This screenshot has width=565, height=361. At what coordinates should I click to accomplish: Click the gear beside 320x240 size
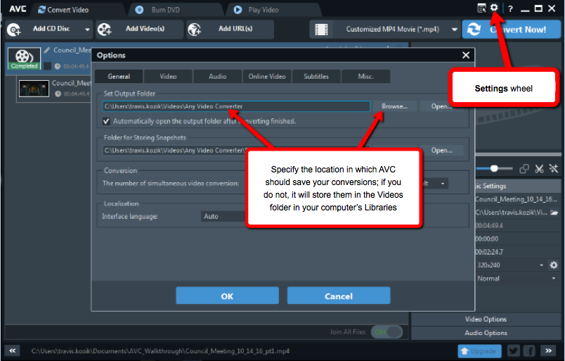coord(554,265)
